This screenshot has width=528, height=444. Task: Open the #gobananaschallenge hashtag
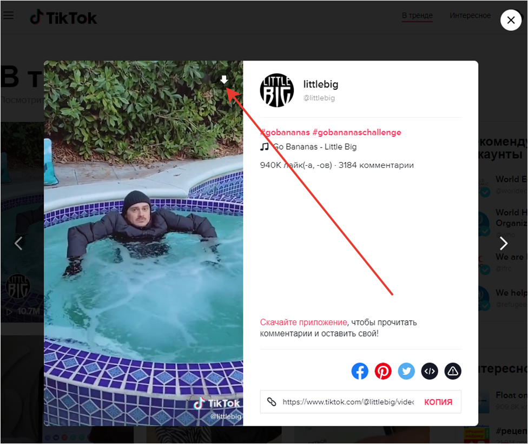click(357, 132)
